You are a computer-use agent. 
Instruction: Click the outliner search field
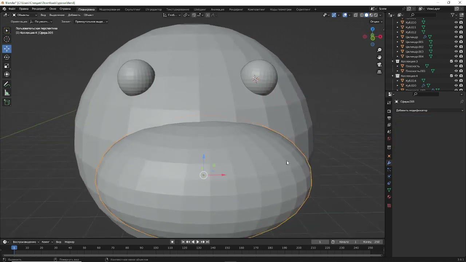tap(423, 15)
